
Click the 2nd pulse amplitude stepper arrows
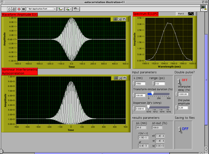tap(176, 107)
